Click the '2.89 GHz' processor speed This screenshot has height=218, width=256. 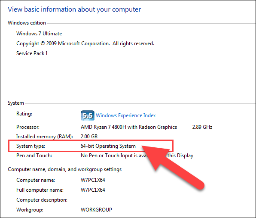pos(202,127)
